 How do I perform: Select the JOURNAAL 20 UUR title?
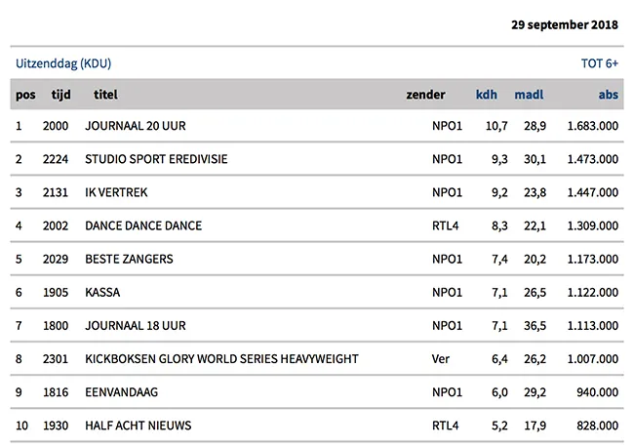136,126
